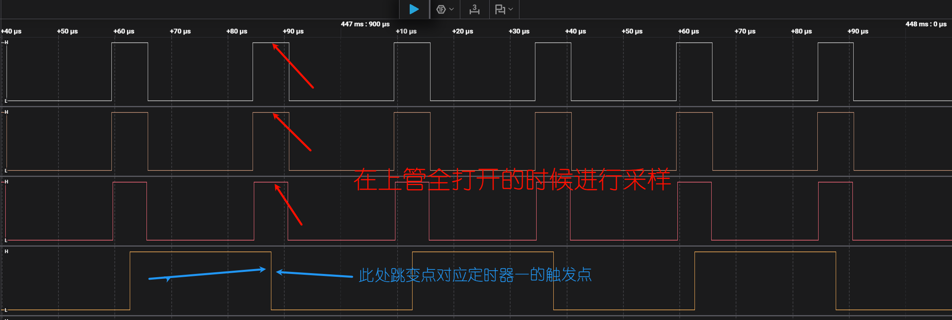Open the dropdown arrow next to marker flags
Image resolution: width=952 pixels, height=320 pixels.
point(511,9)
